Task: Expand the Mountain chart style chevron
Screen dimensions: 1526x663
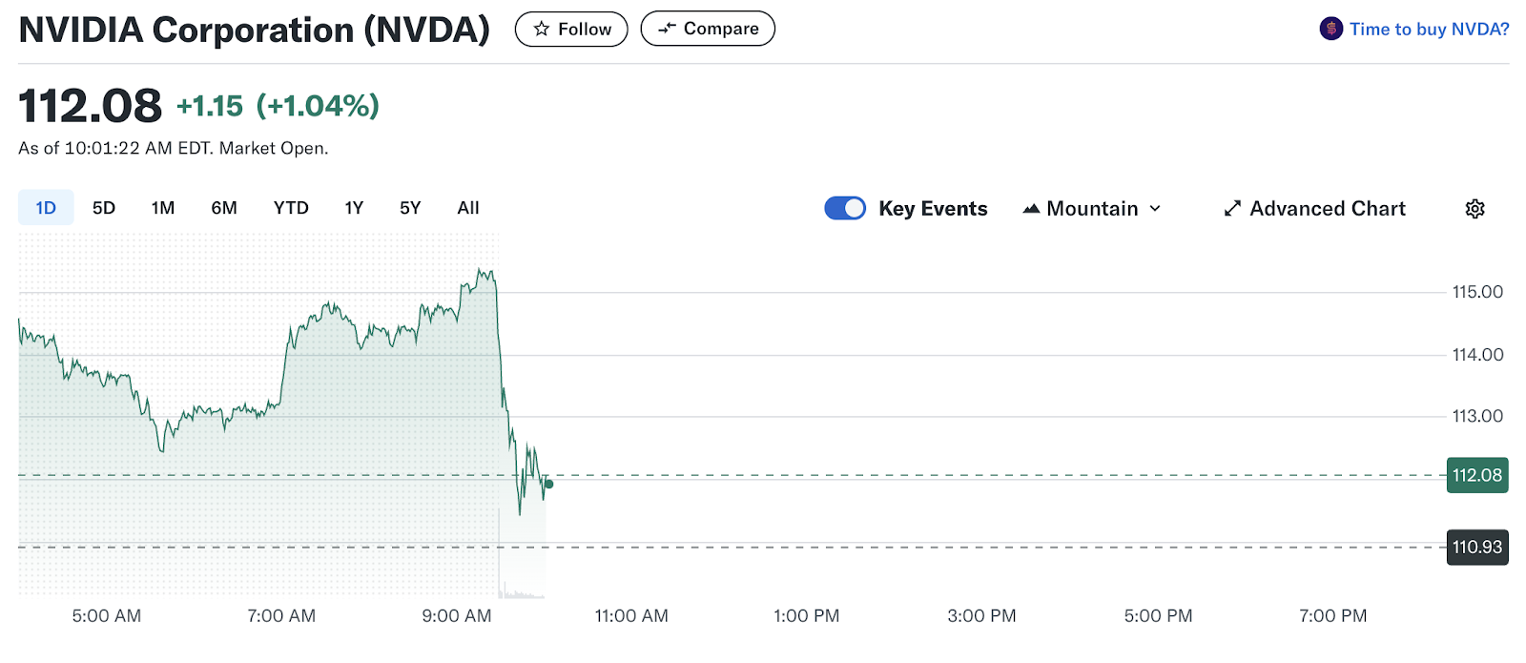Action: click(1155, 209)
